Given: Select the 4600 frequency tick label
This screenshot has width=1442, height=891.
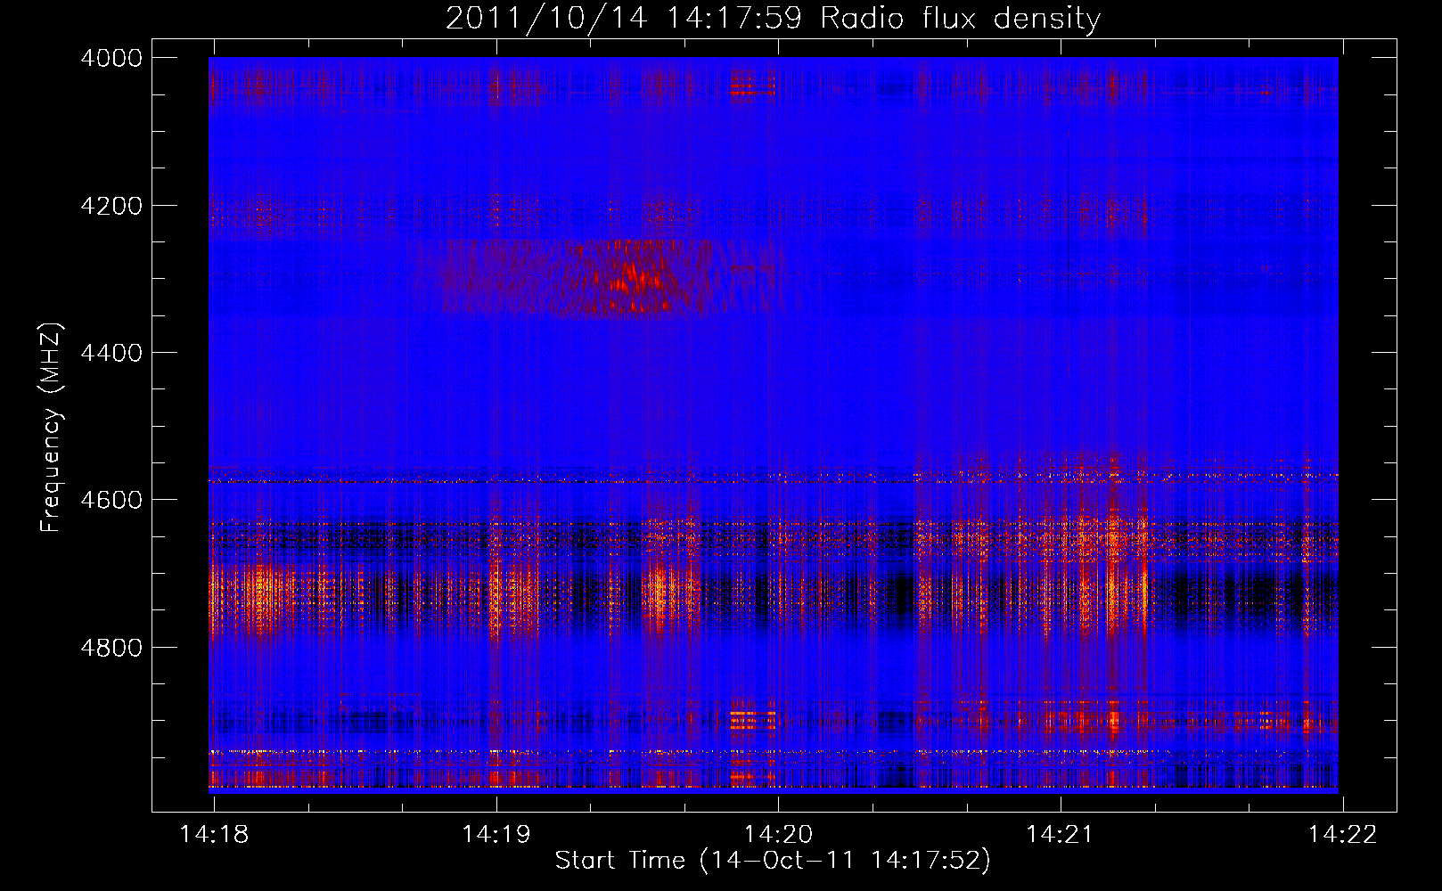Looking at the screenshot, I should pyautogui.click(x=111, y=500).
